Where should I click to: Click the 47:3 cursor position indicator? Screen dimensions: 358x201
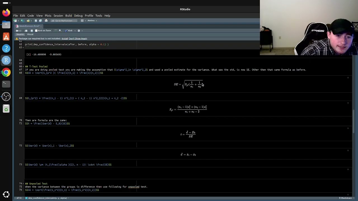point(19,198)
